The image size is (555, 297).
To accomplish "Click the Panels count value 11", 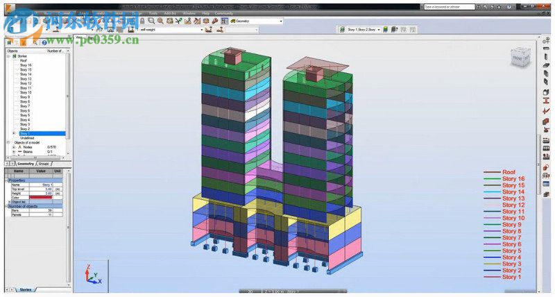I will pyautogui.click(x=41, y=214).
